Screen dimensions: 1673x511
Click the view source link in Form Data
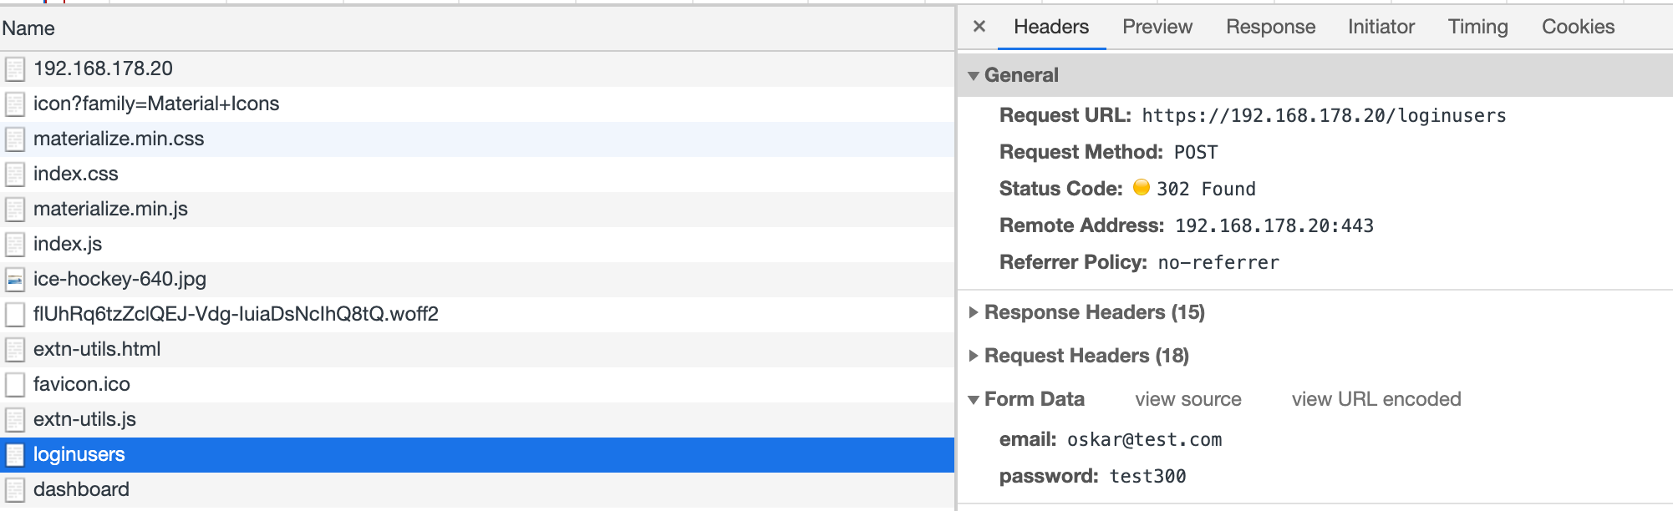(1188, 399)
